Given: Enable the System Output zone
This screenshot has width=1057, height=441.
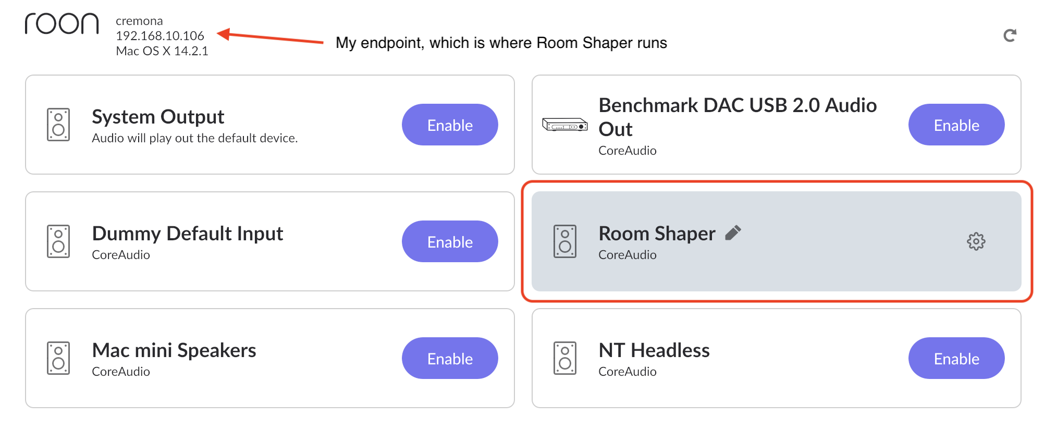Looking at the screenshot, I should (450, 125).
